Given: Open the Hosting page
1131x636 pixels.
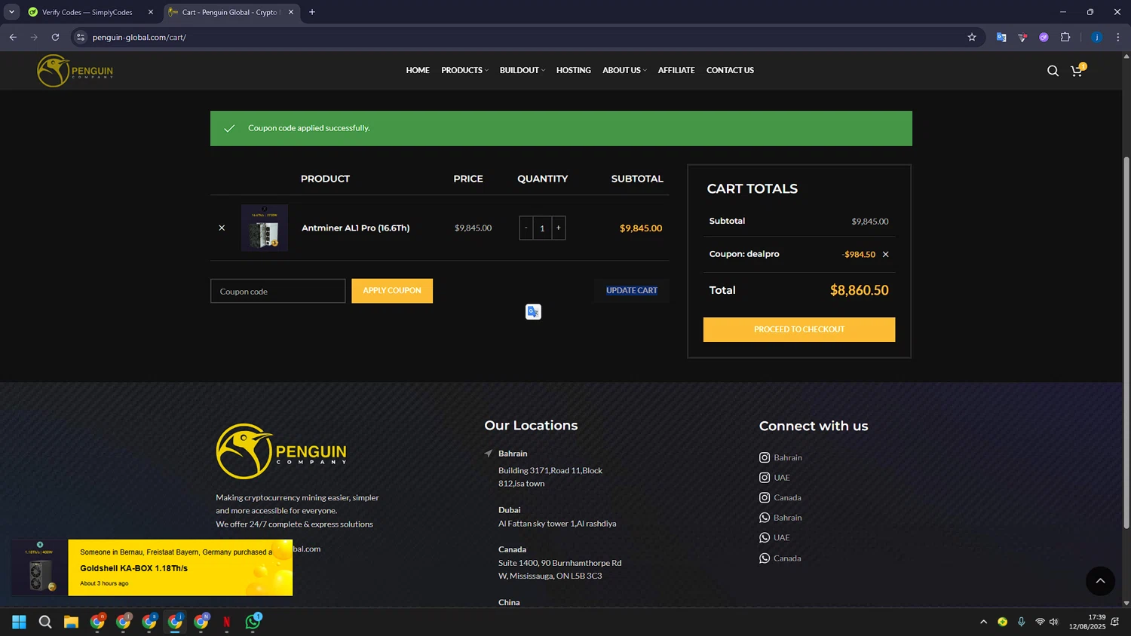Looking at the screenshot, I should click(574, 70).
